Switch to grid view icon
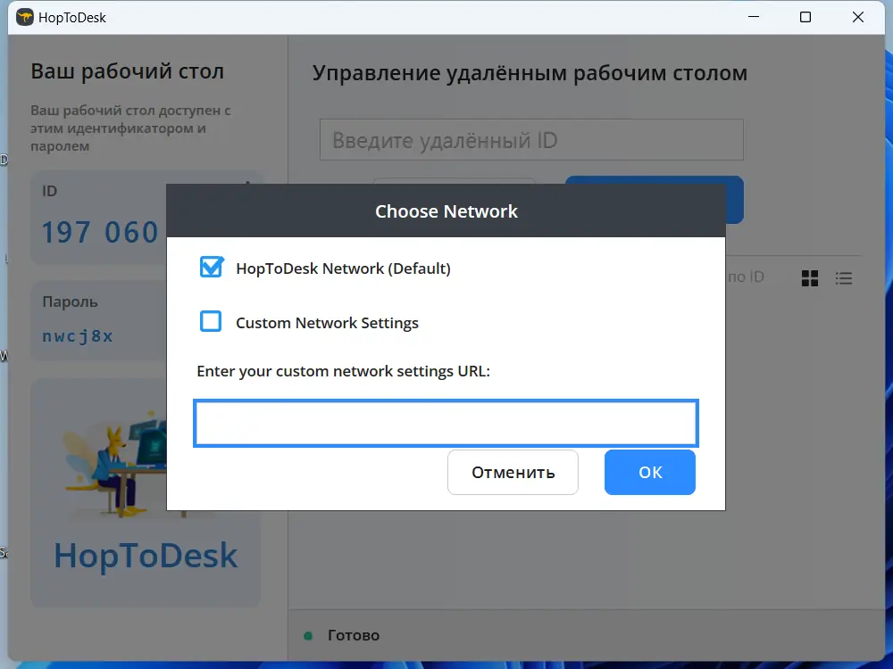This screenshot has height=669, width=893. (809, 278)
